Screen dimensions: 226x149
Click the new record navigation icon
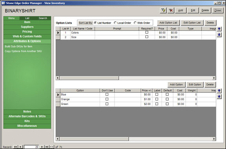[51, 147]
